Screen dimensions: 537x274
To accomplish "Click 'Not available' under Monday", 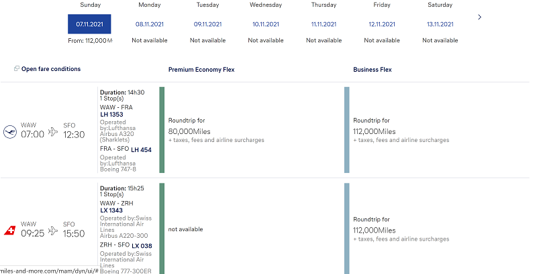I will click(150, 40).
